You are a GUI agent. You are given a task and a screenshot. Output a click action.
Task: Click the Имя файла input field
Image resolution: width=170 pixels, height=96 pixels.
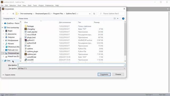point(71,65)
